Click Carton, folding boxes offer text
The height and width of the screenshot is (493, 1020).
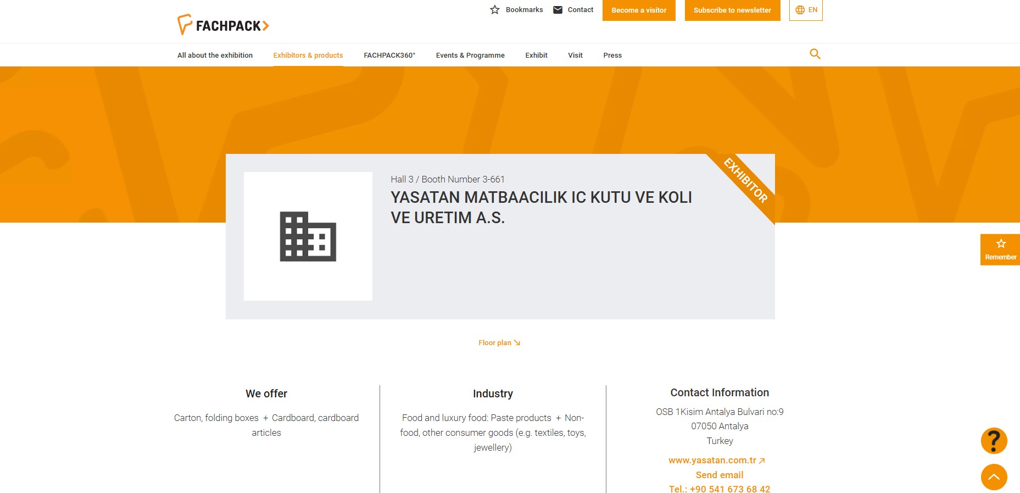pos(266,425)
